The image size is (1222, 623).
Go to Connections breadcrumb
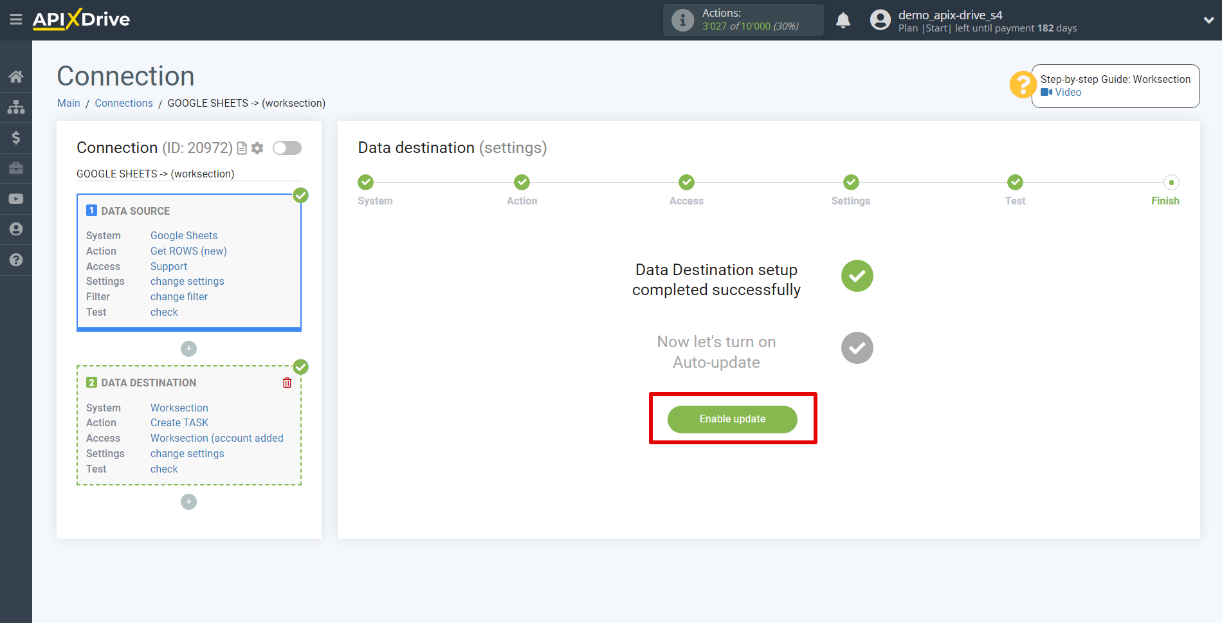(x=123, y=103)
